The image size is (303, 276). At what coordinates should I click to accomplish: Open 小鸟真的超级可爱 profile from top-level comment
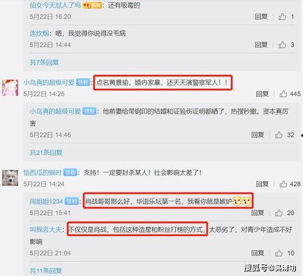click(49, 83)
